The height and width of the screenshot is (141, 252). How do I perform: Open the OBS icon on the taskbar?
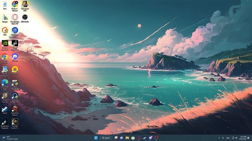(x=156, y=138)
